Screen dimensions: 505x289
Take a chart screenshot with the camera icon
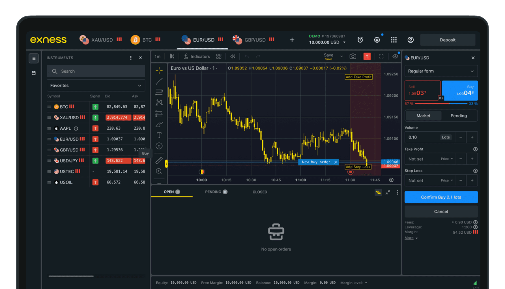[353, 56]
